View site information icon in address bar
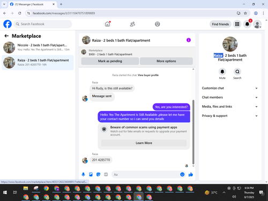 coord(28,13)
